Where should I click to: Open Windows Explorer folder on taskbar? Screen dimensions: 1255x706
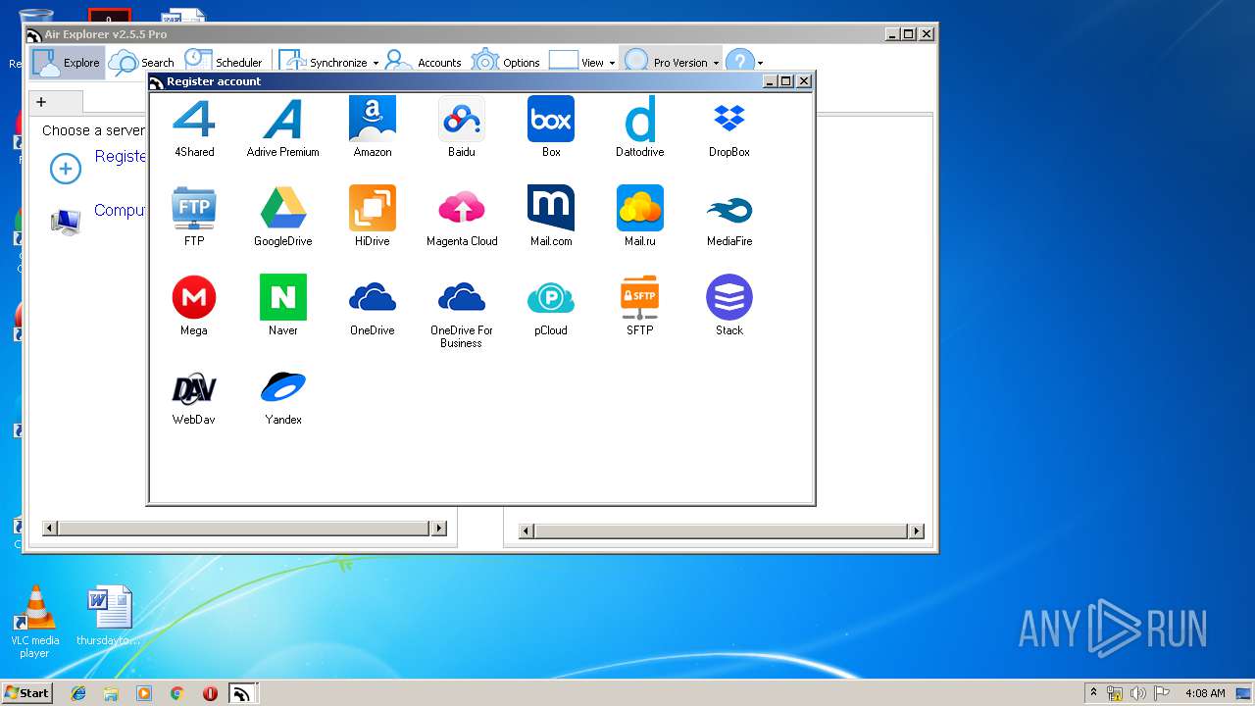coord(111,693)
